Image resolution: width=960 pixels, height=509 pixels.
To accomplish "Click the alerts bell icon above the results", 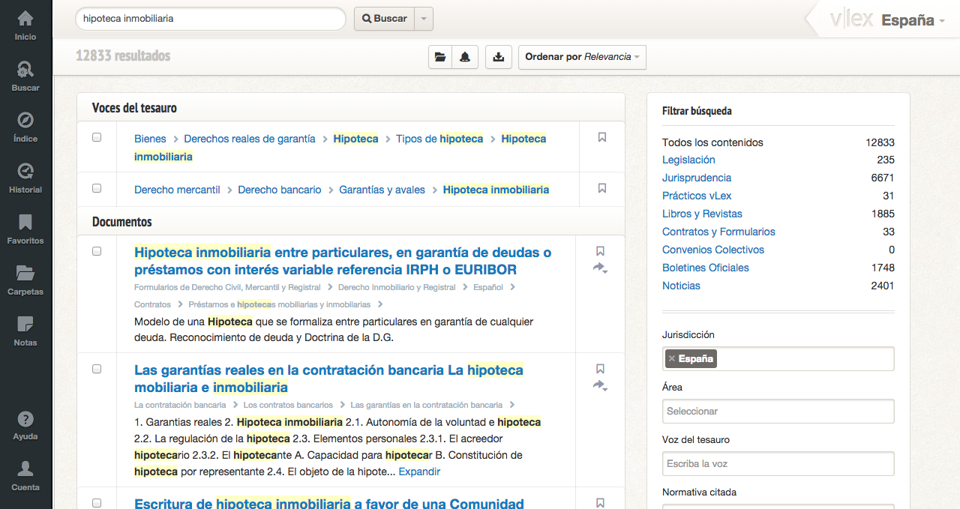I will point(465,56).
